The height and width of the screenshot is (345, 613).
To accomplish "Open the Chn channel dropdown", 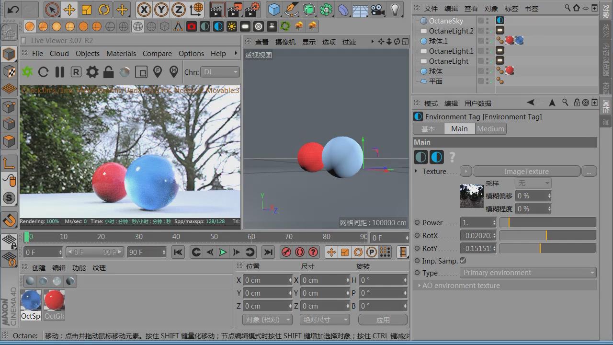I will pyautogui.click(x=219, y=72).
